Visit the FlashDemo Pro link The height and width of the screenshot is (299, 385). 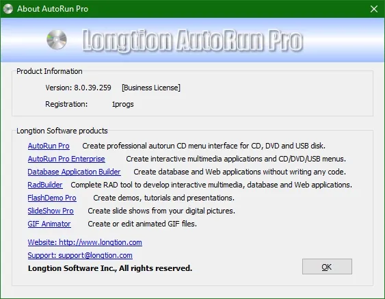coord(52,198)
